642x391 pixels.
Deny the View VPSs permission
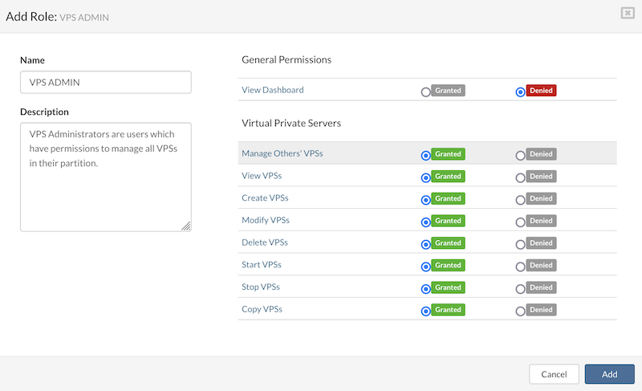[521, 177]
